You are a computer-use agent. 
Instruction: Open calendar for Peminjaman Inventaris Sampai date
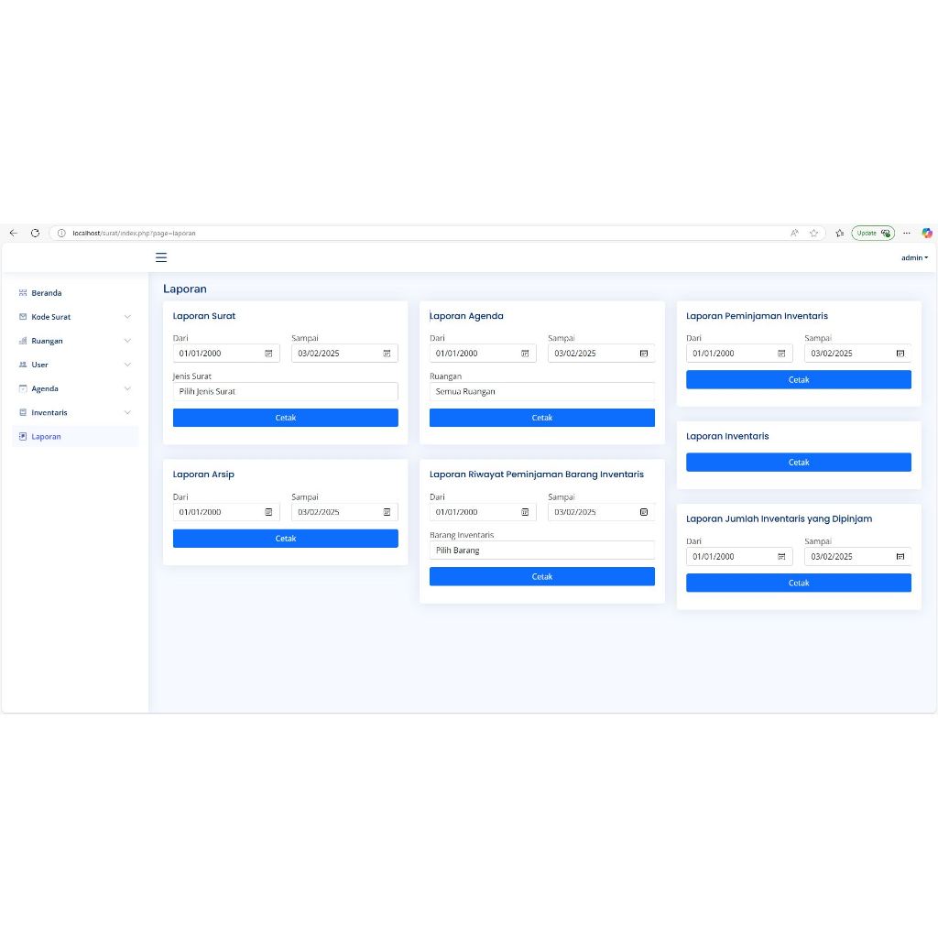900,354
